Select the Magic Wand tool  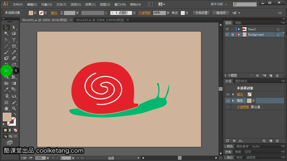pos(6,33)
